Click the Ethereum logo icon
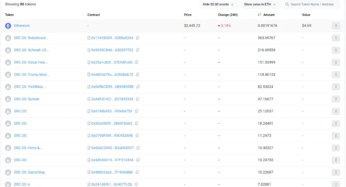The width and height of the screenshot is (346, 187). coord(8,26)
